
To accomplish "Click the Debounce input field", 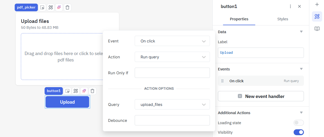I will click(x=172, y=120).
